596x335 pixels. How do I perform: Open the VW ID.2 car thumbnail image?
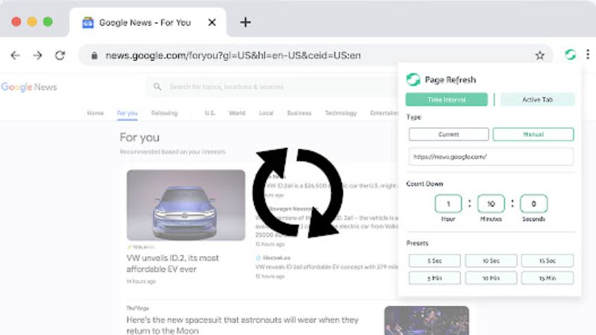(186, 205)
